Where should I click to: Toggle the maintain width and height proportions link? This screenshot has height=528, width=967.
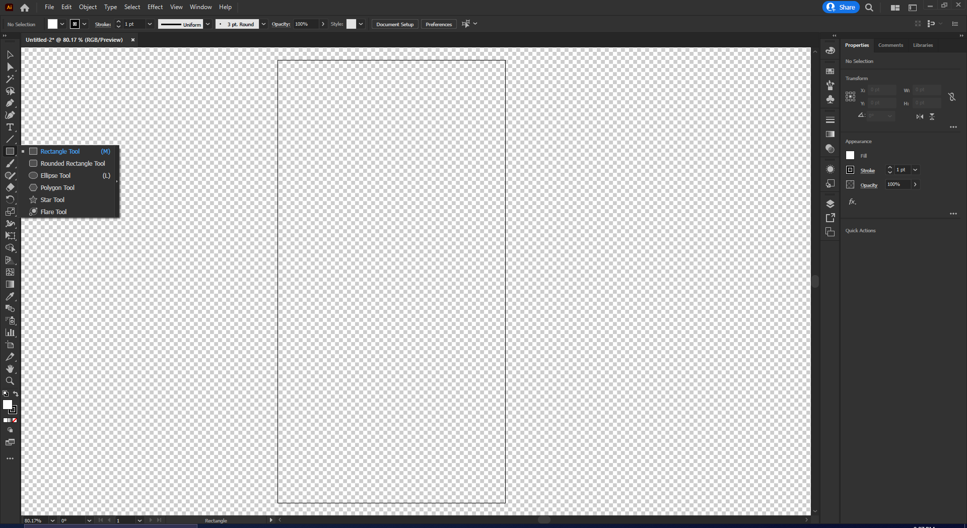952,97
